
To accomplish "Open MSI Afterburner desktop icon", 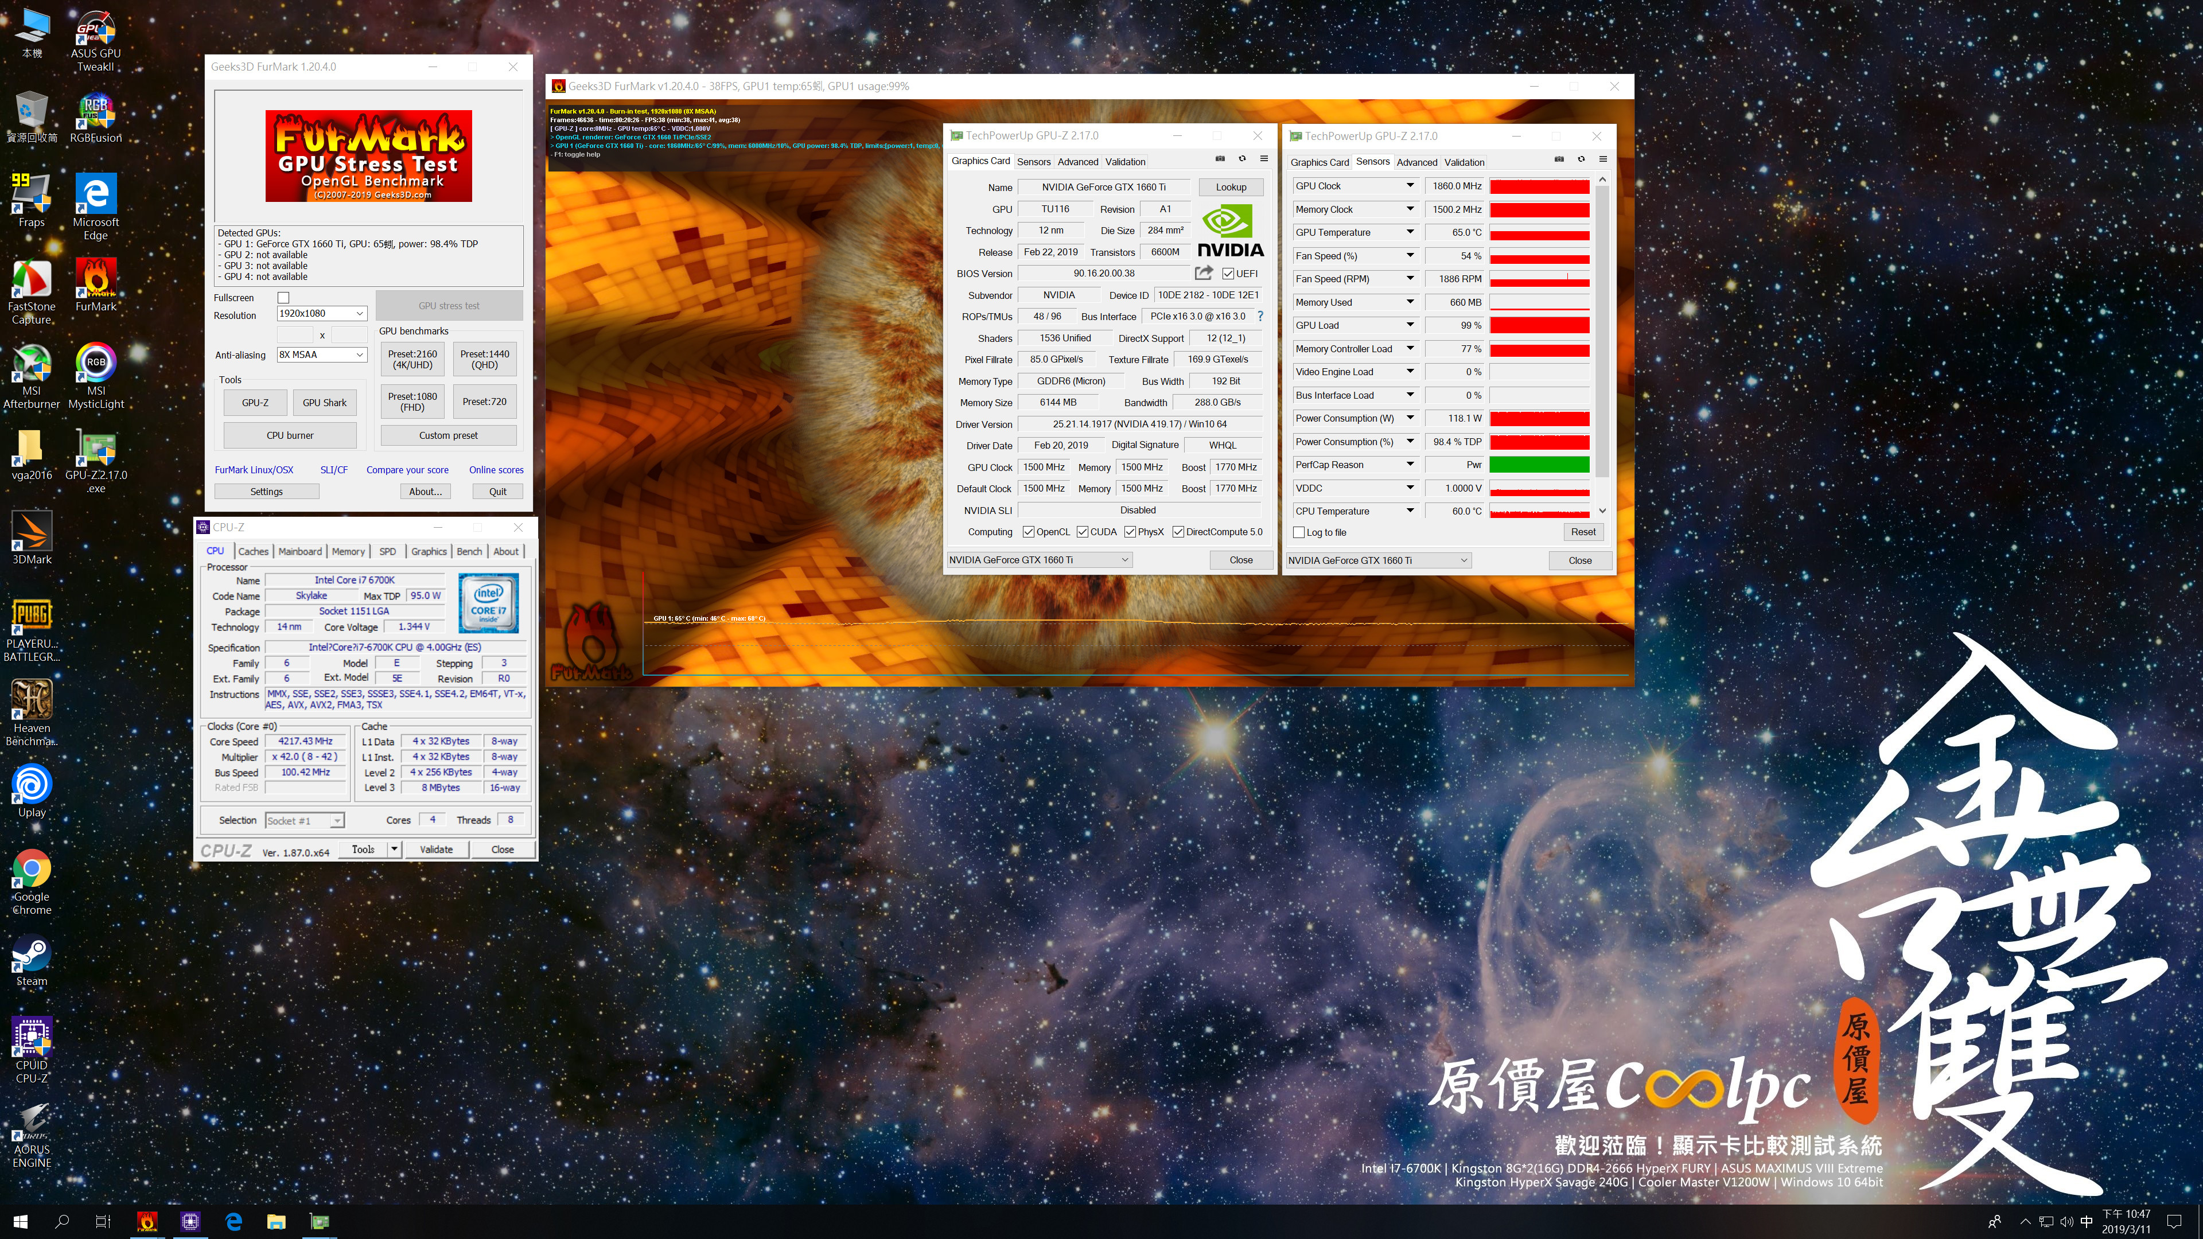I will point(32,376).
